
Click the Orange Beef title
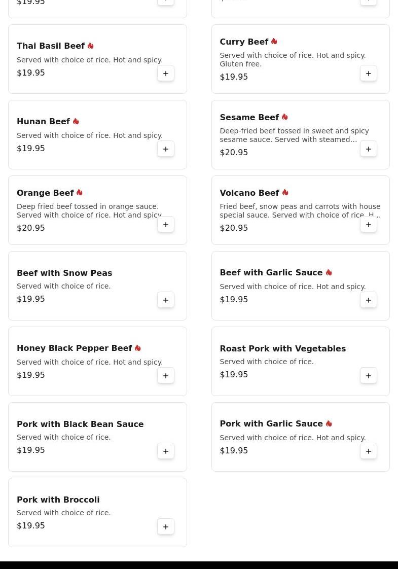45,193
